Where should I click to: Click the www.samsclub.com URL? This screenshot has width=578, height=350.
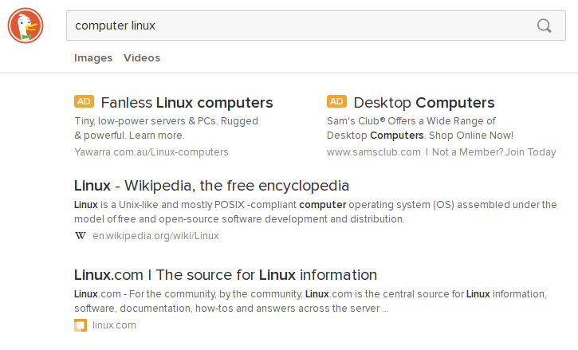(x=374, y=152)
